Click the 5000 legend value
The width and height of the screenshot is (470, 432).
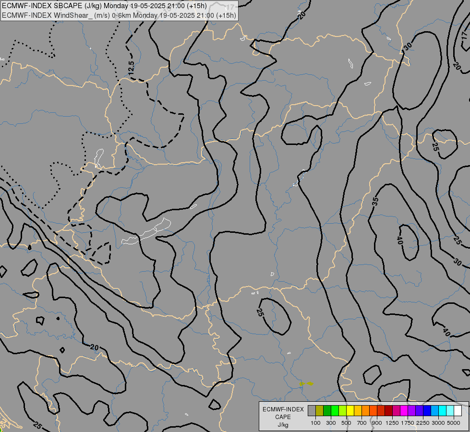click(x=454, y=423)
